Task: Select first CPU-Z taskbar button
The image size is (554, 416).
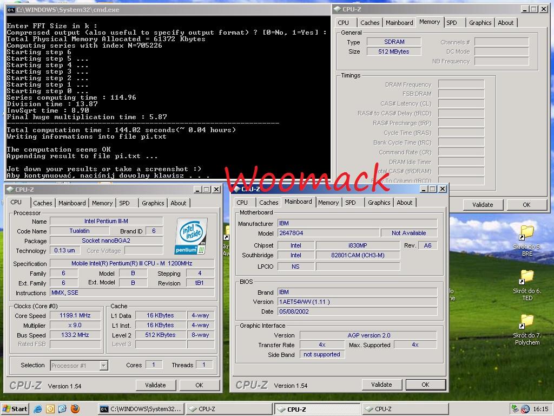Action: (x=229, y=409)
